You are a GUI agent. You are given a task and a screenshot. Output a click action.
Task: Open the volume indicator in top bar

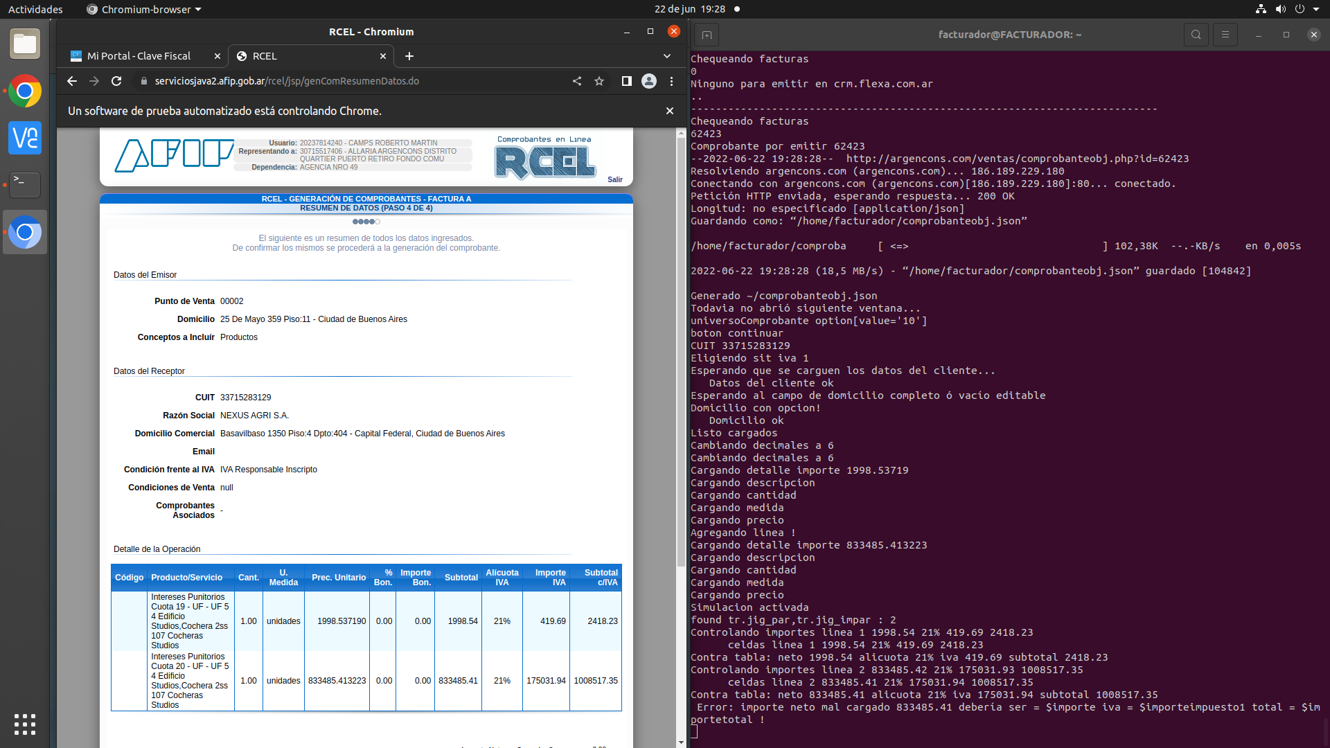point(1280,9)
